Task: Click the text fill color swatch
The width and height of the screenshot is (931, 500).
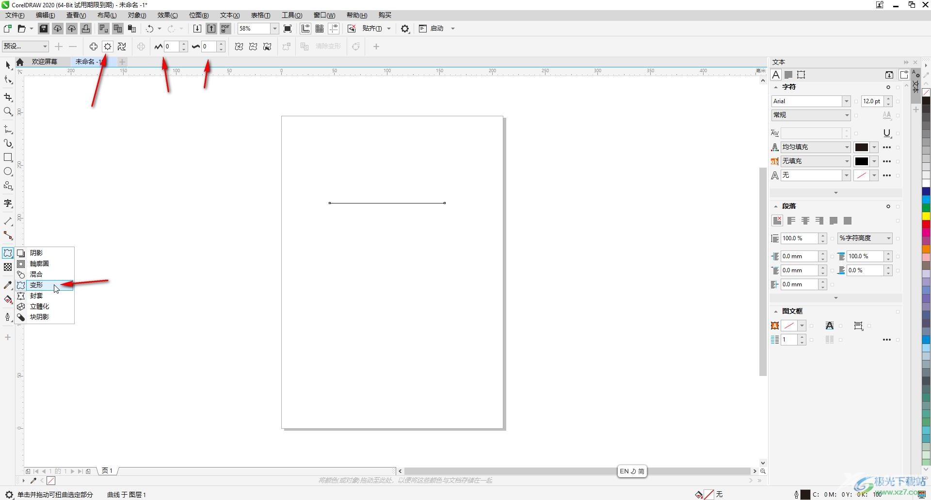Action: (x=861, y=147)
